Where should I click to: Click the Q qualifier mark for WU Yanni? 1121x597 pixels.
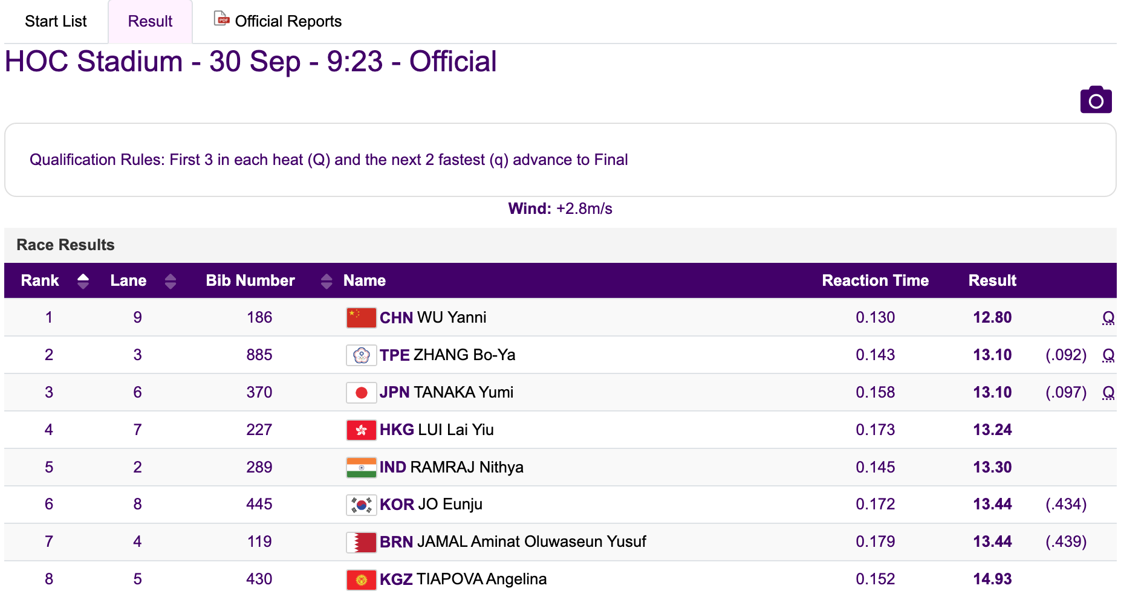coord(1108,317)
